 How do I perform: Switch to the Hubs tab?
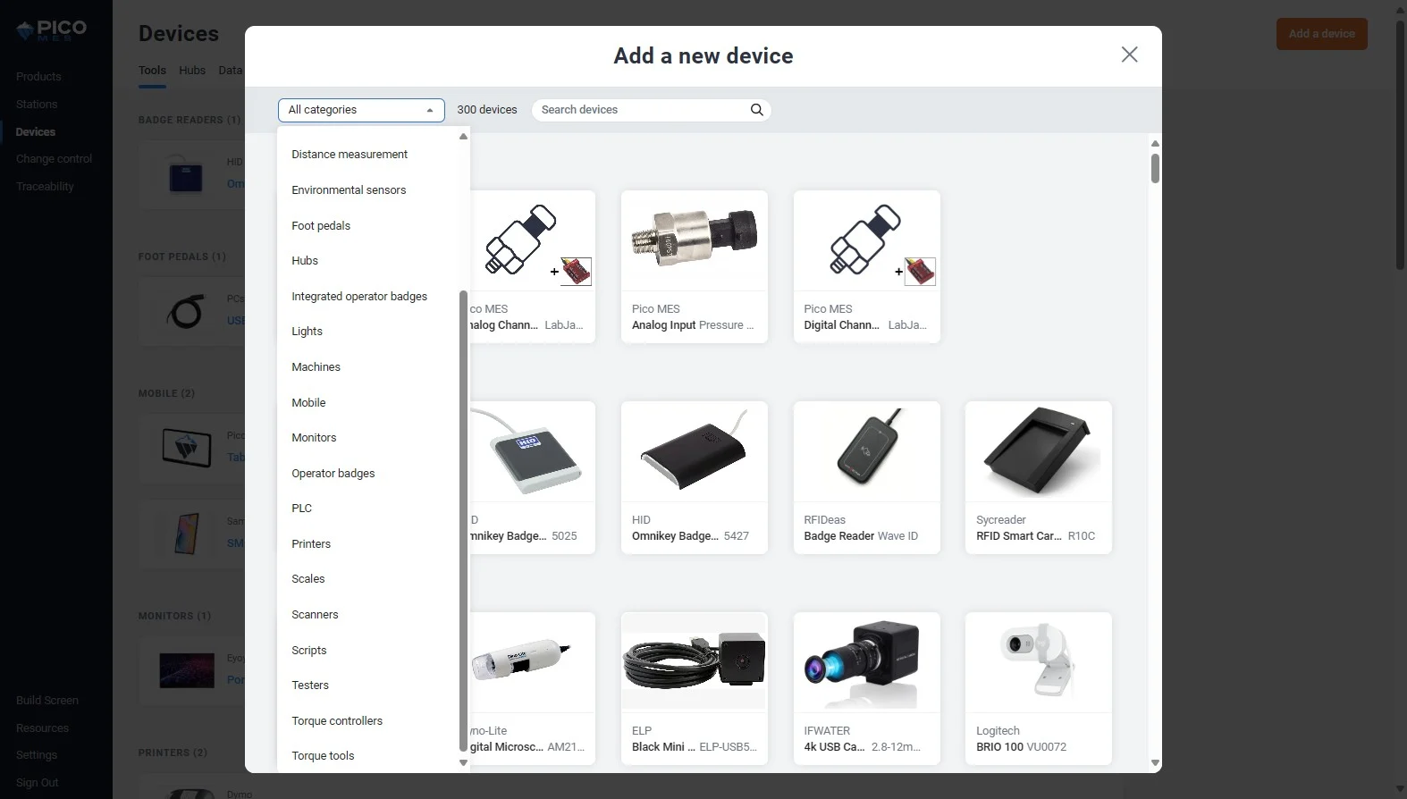point(192,71)
